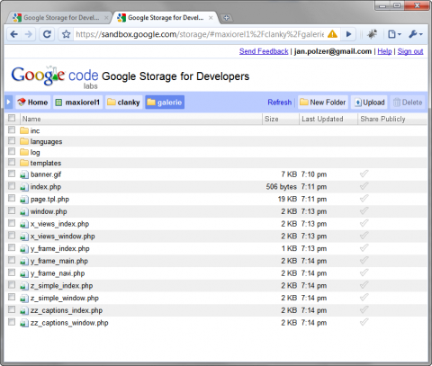Viewport: 432px width, 366px height.
Task: Click the log folder icon
Action: pyautogui.click(x=24, y=152)
